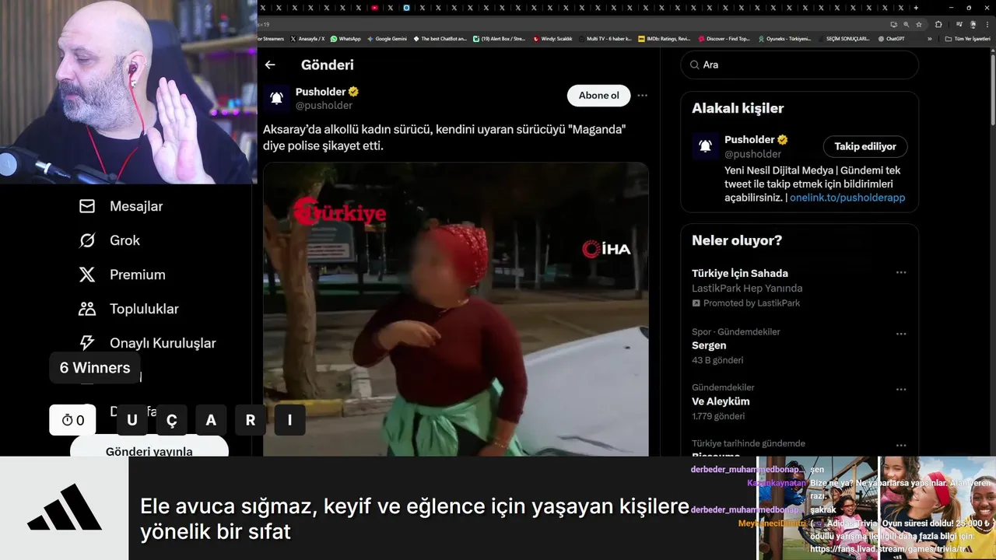Click the letter Ç tile
996x560 pixels.
tap(171, 420)
